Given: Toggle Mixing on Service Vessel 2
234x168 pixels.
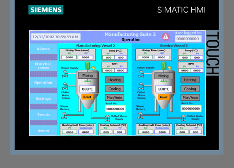Looking at the screenshot, I should coord(163,76).
